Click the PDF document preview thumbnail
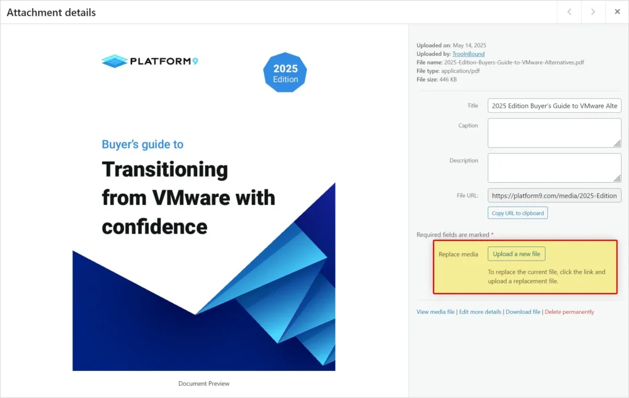The image size is (629, 398). click(204, 200)
